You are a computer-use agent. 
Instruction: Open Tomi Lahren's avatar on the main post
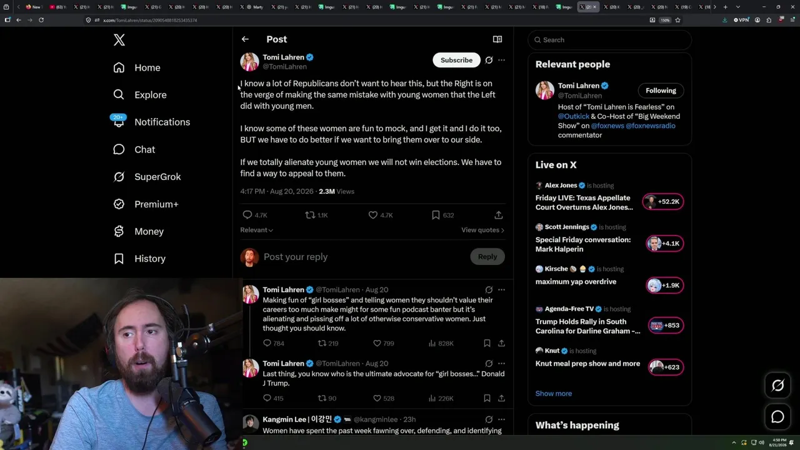(249, 62)
